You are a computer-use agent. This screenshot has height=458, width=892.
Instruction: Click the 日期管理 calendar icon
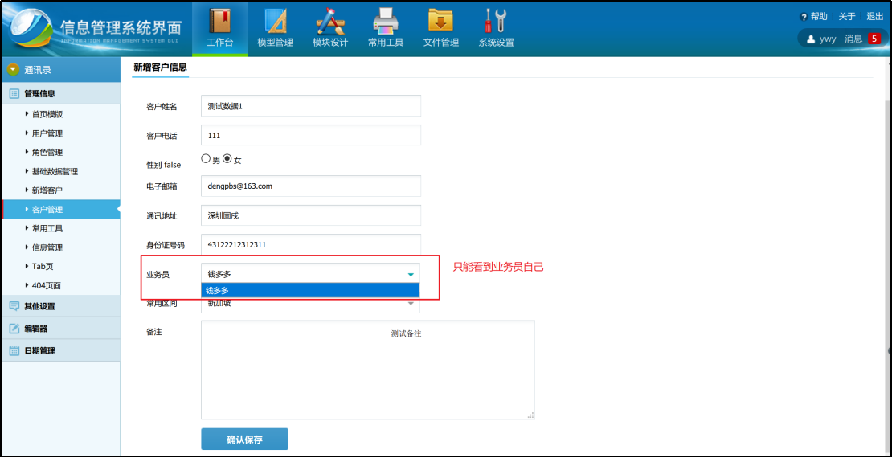(14, 350)
